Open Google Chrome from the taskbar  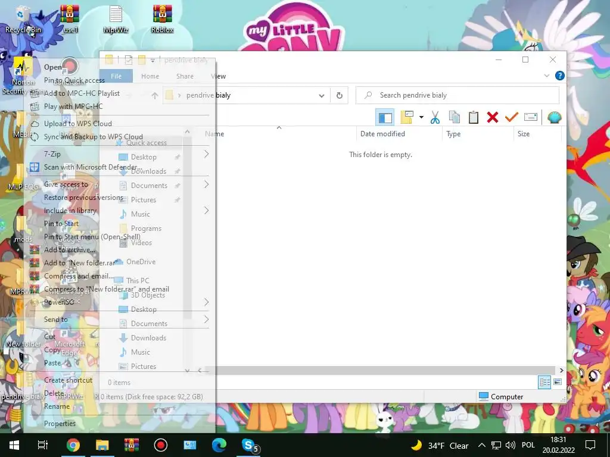(x=73, y=445)
